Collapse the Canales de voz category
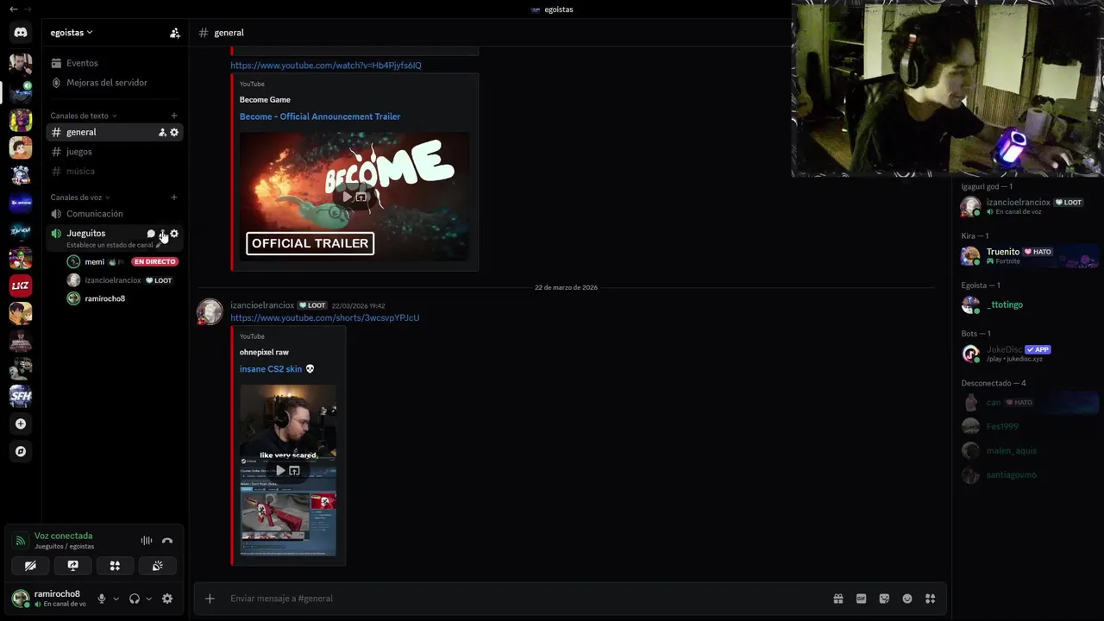 click(80, 198)
